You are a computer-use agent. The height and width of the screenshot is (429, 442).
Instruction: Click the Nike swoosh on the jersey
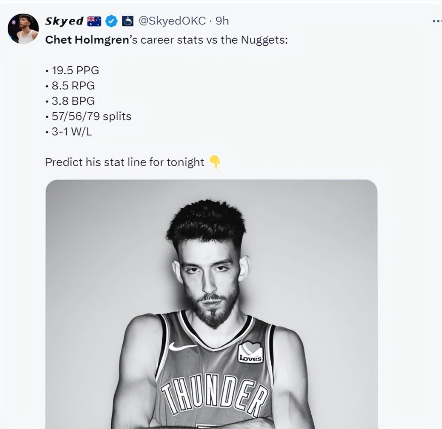pyautogui.click(x=182, y=347)
